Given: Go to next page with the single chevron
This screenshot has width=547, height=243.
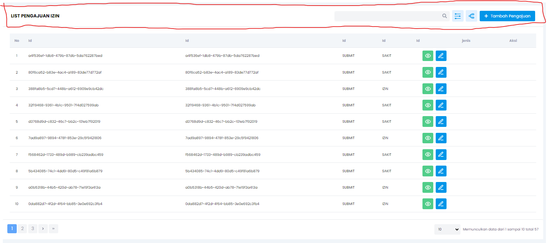Looking at the screenshot, I should click(43, 229).
